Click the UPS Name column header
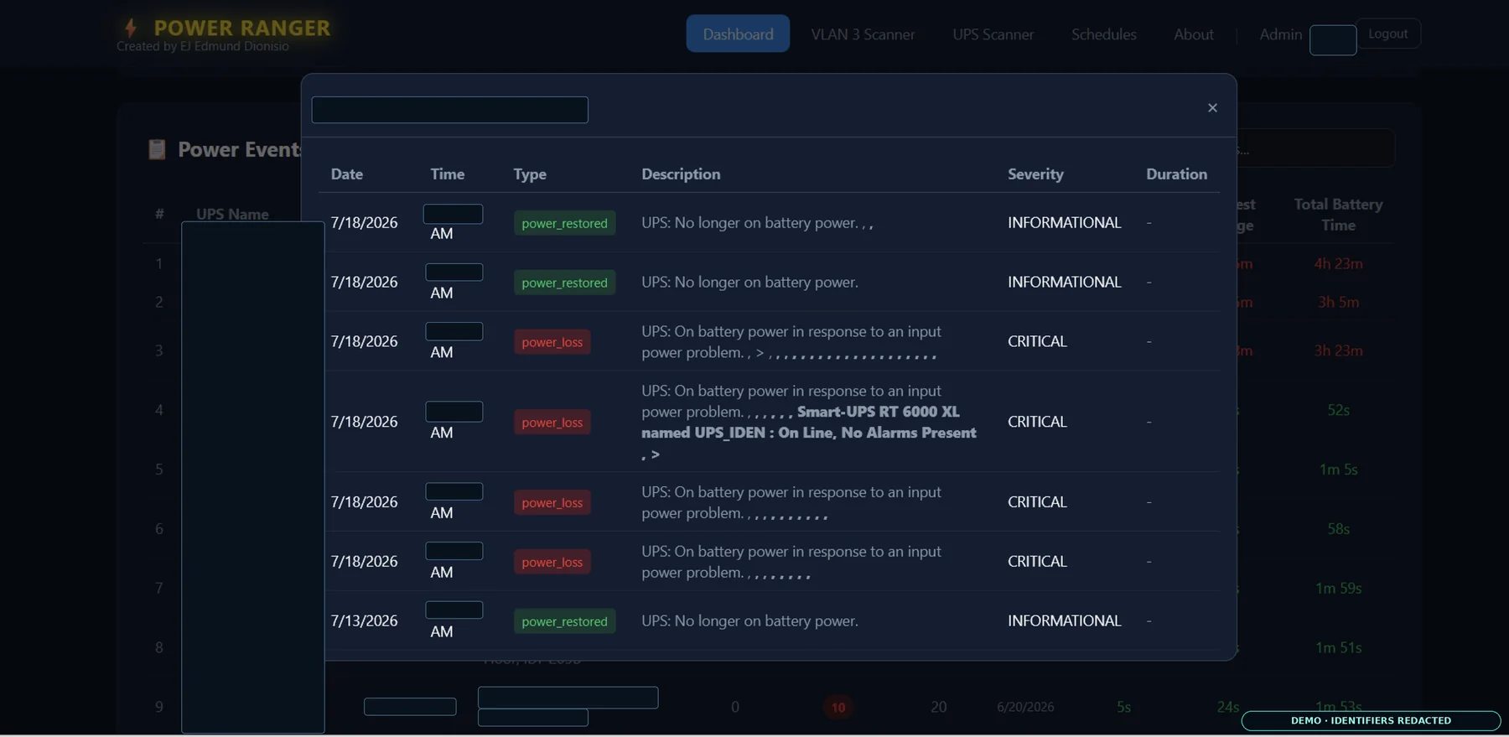The image size is (1509, 737). pyautogui.click(x=232, y=214)
